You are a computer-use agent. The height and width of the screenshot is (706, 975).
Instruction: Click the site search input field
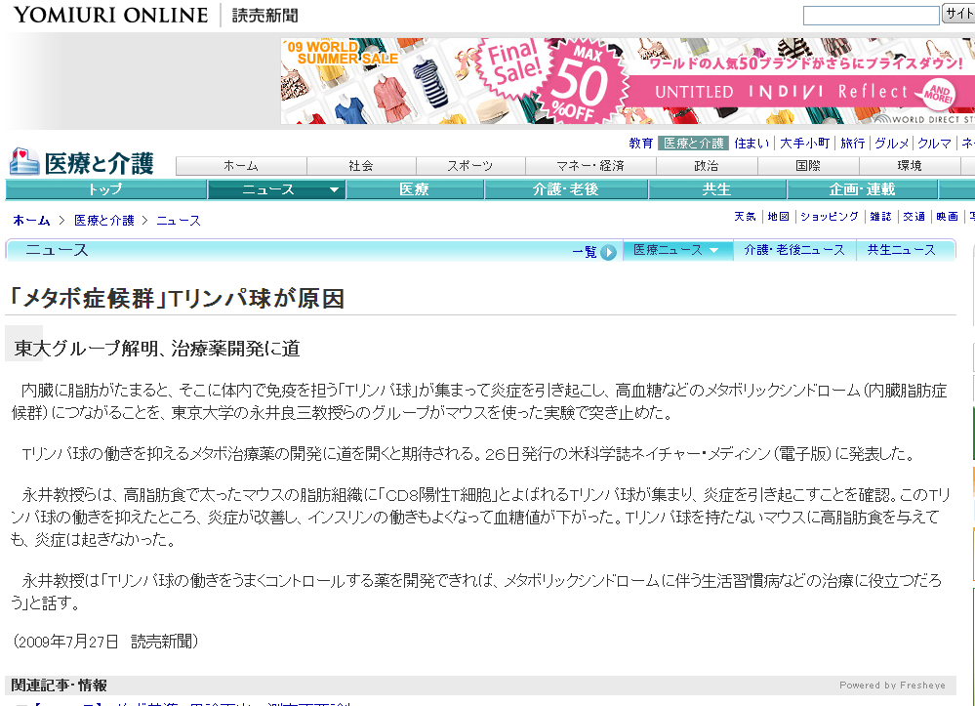pos(871,16)
